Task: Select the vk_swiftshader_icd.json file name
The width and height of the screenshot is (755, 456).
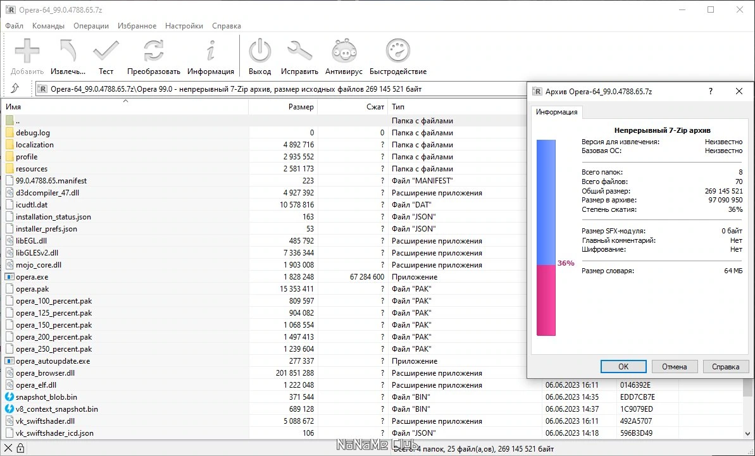Action: click(55, 433)
